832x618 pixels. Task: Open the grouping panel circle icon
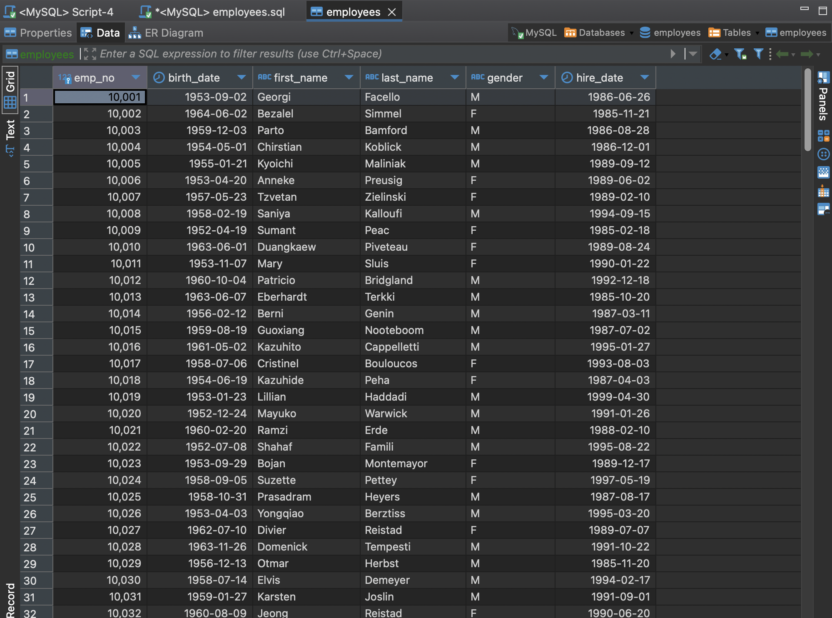[823, 154]
